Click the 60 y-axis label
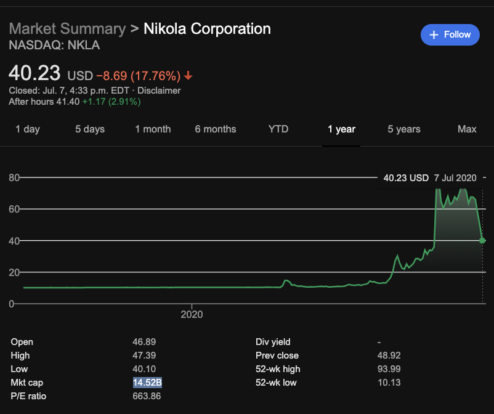Screen dimensions: 494x414 [x=14, y=209]
